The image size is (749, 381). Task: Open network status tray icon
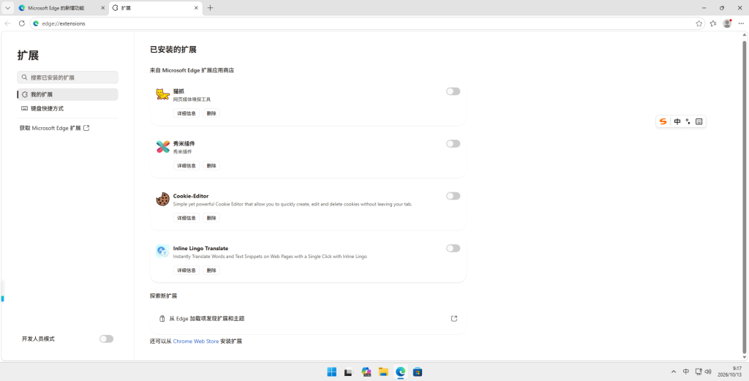[699, 372]
